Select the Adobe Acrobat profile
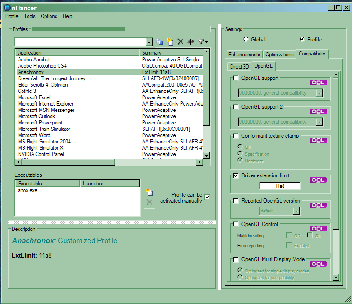Image resolution: width=352 pixels, height=304 pixels. [x=110, y=60]
